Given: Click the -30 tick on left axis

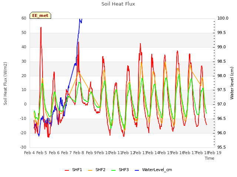Looking at the screenshot, I should [23, 147].
